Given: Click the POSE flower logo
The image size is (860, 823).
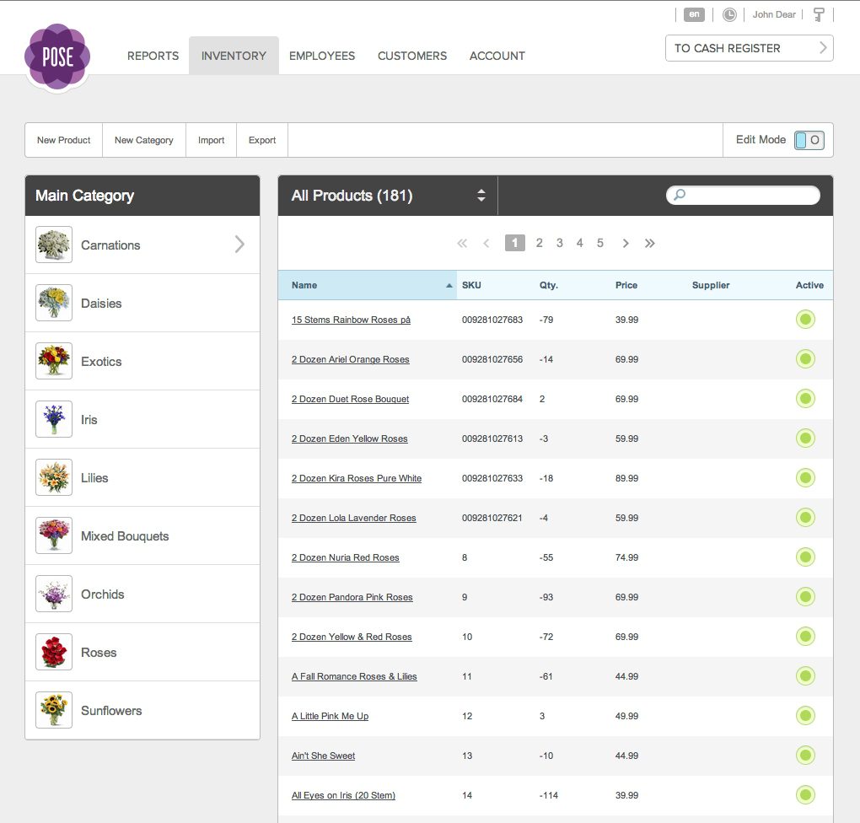Looking at the screenshot, I should click(x=57, y=56).
